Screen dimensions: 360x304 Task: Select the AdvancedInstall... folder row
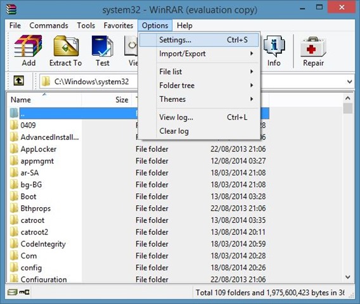[x=49, y=137]
